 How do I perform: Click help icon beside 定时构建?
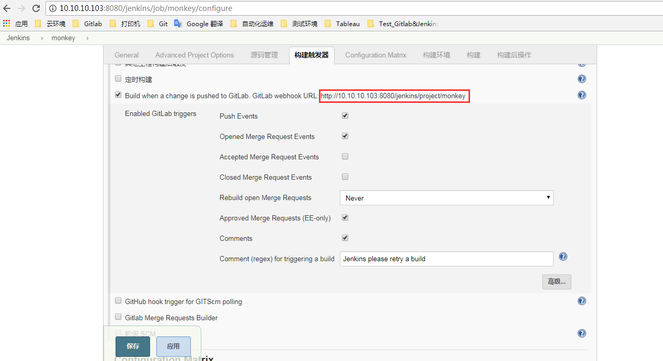tap(582, 79)
